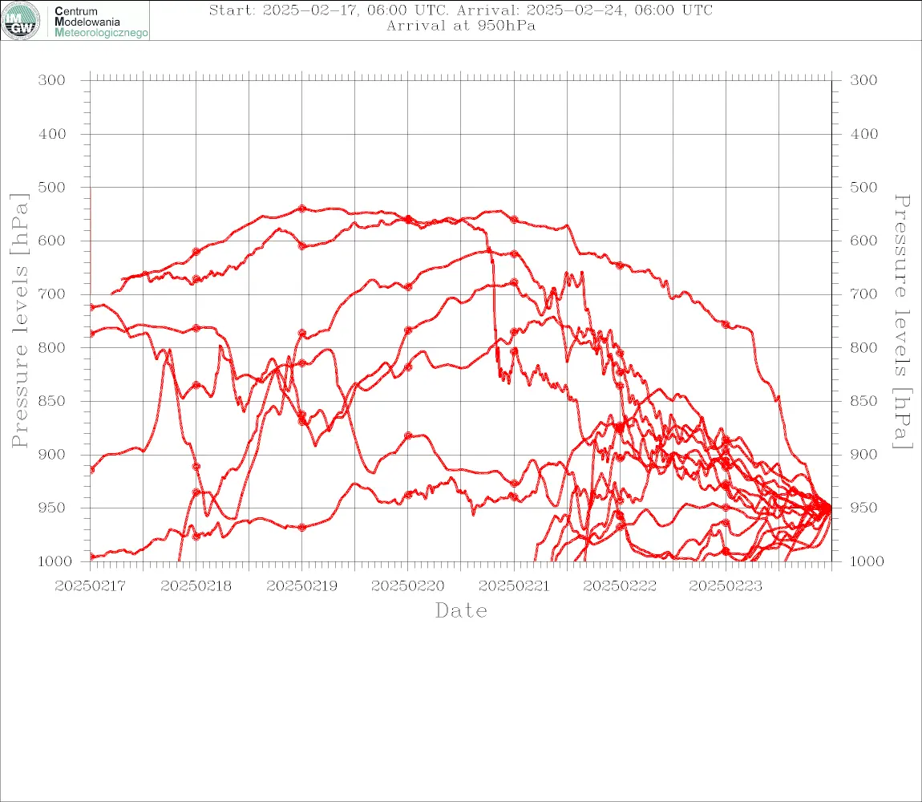Click the 'Date' x-axis title
The width and height of the screenshot is (922, 802).
(461, 610)
